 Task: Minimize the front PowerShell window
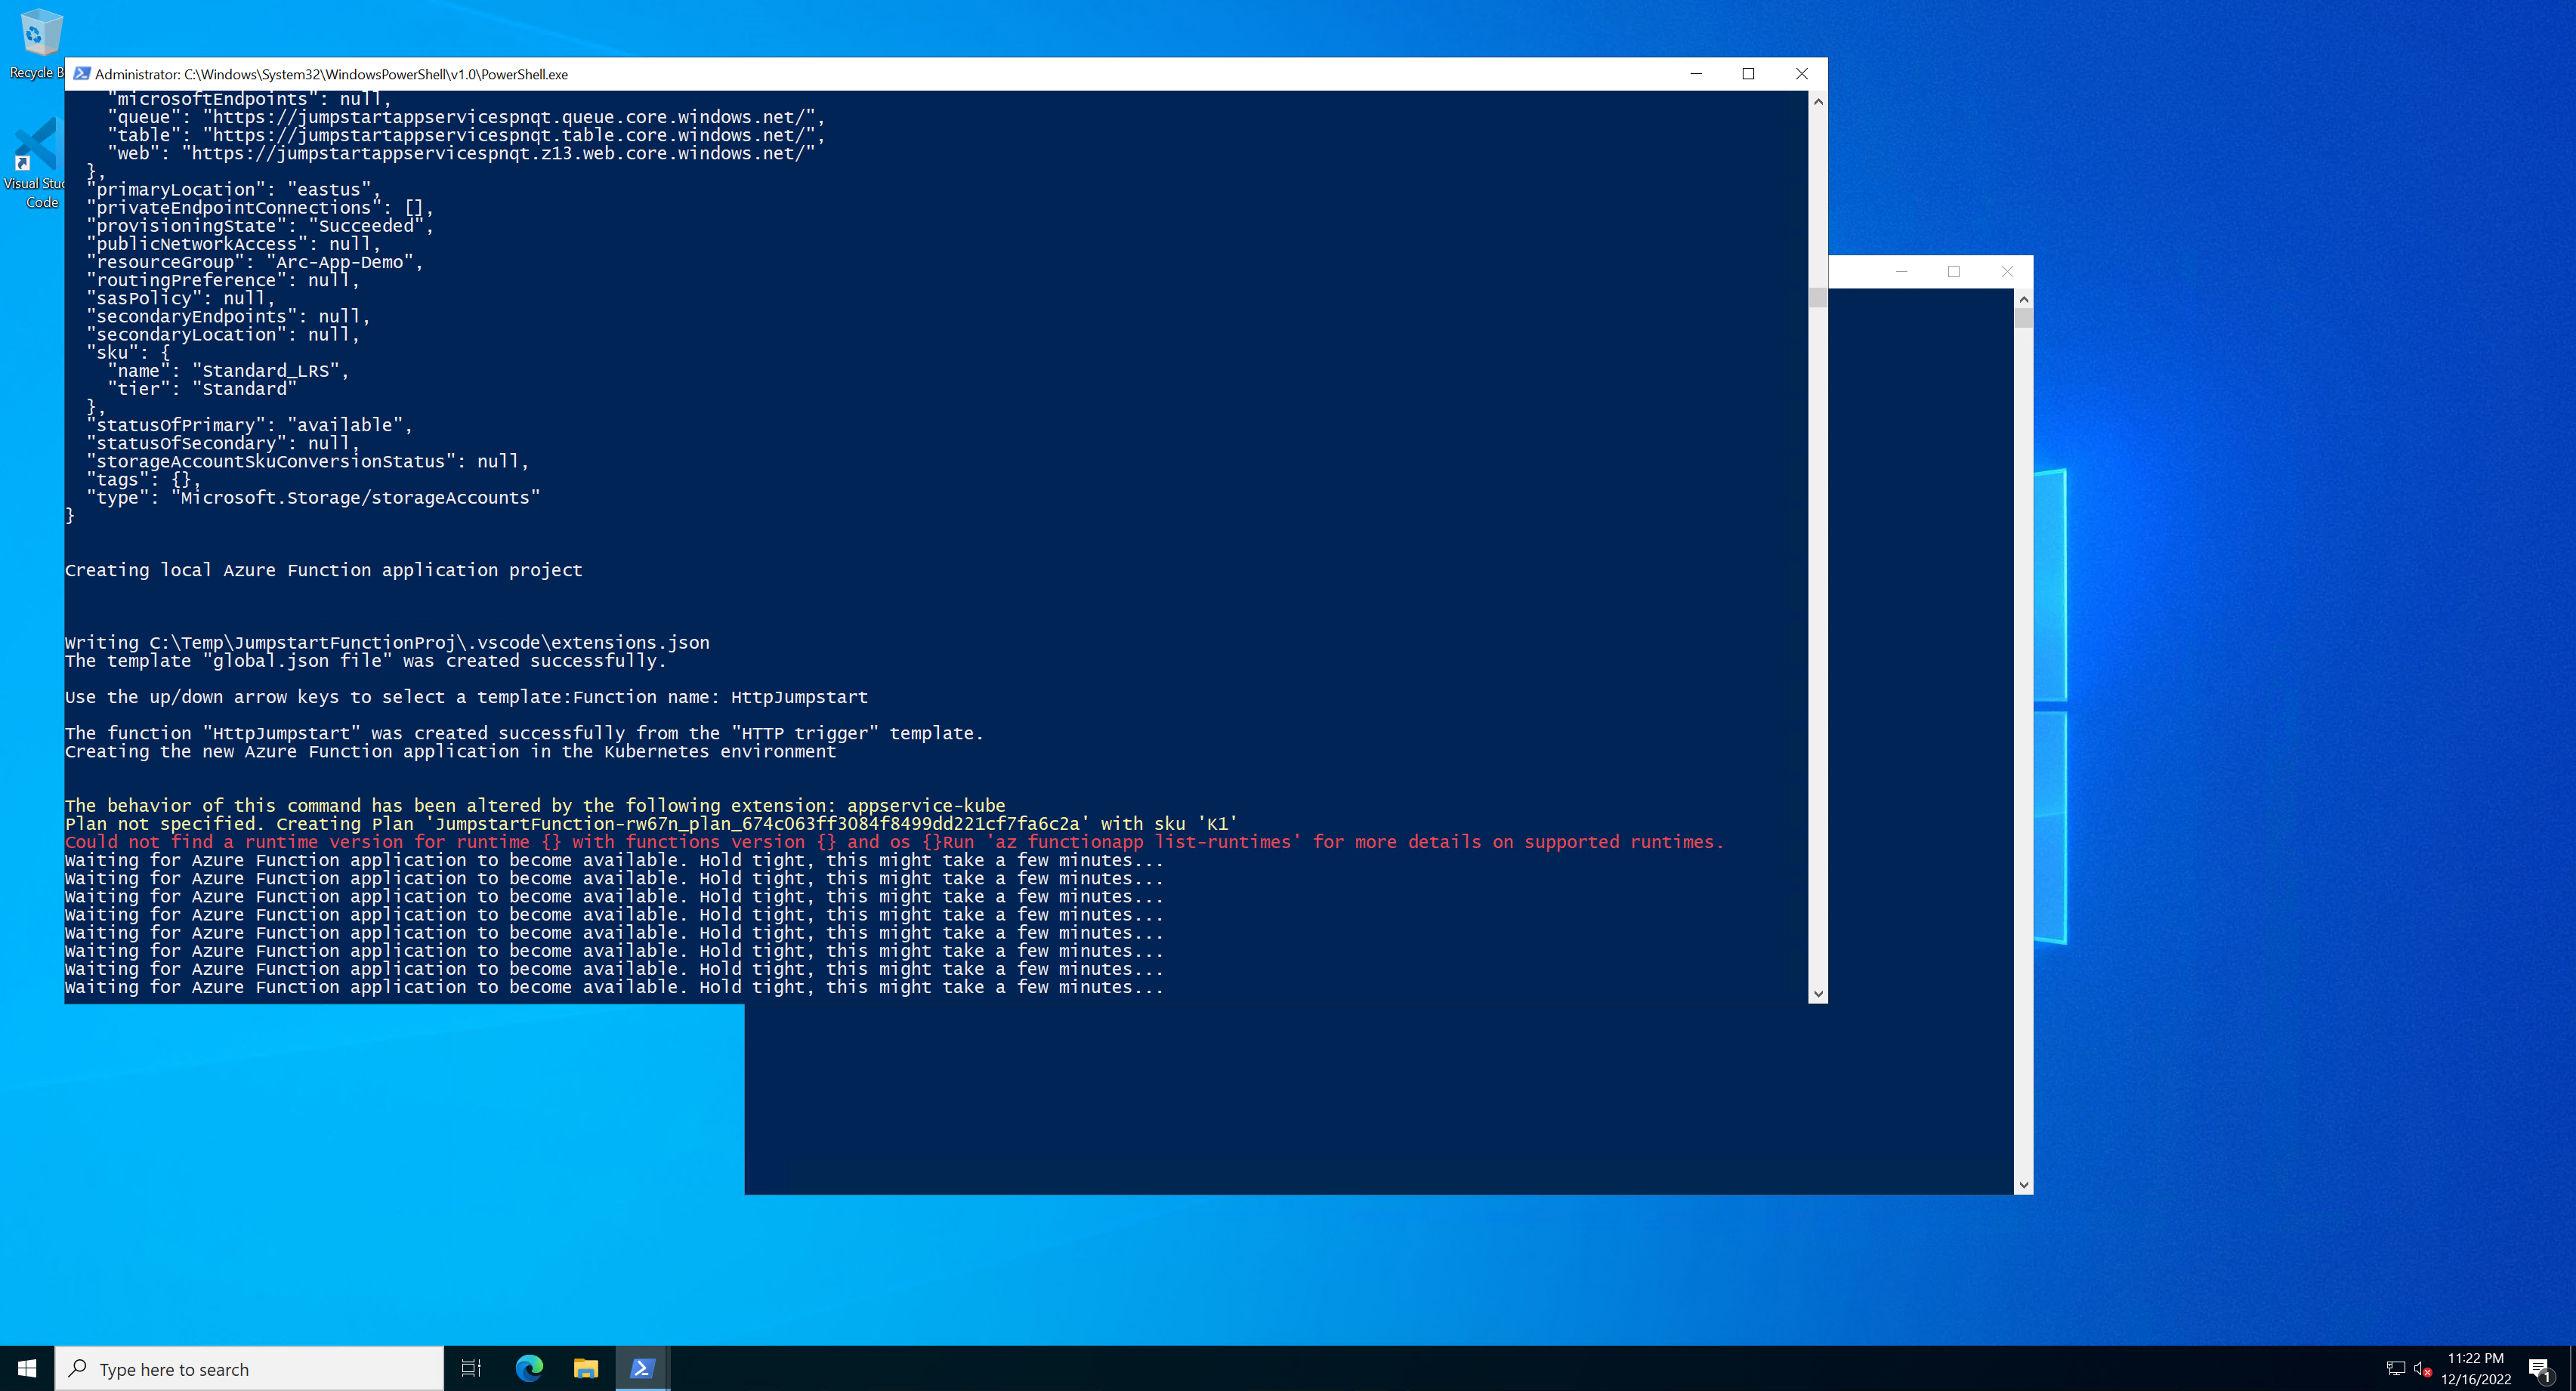coord(1696,74)
